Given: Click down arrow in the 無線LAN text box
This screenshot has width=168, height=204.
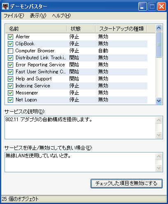Looking at the screenshot, I should pos(159,168).
